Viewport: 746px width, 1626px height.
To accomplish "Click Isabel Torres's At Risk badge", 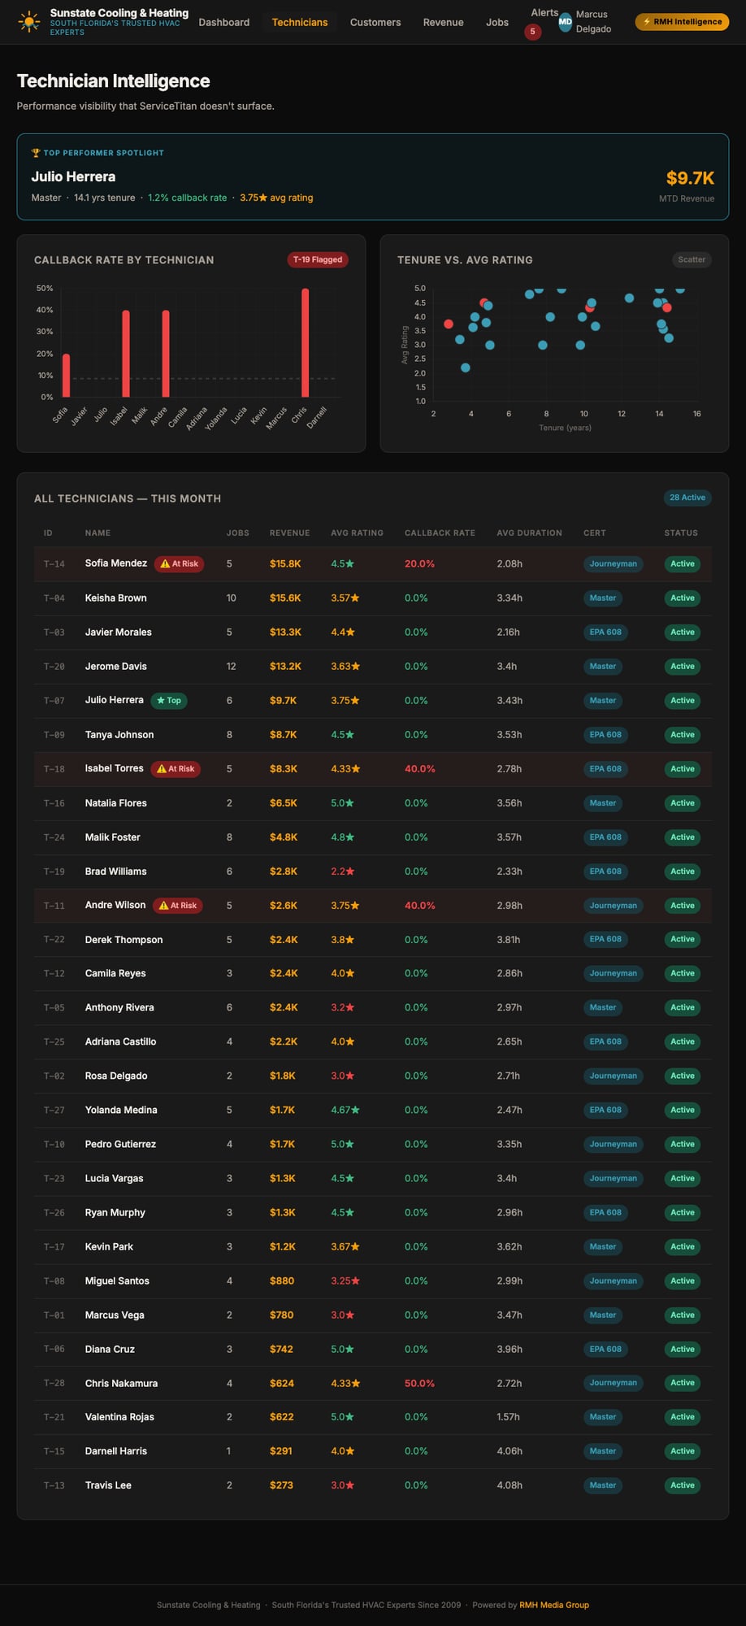I will [176, 768].
